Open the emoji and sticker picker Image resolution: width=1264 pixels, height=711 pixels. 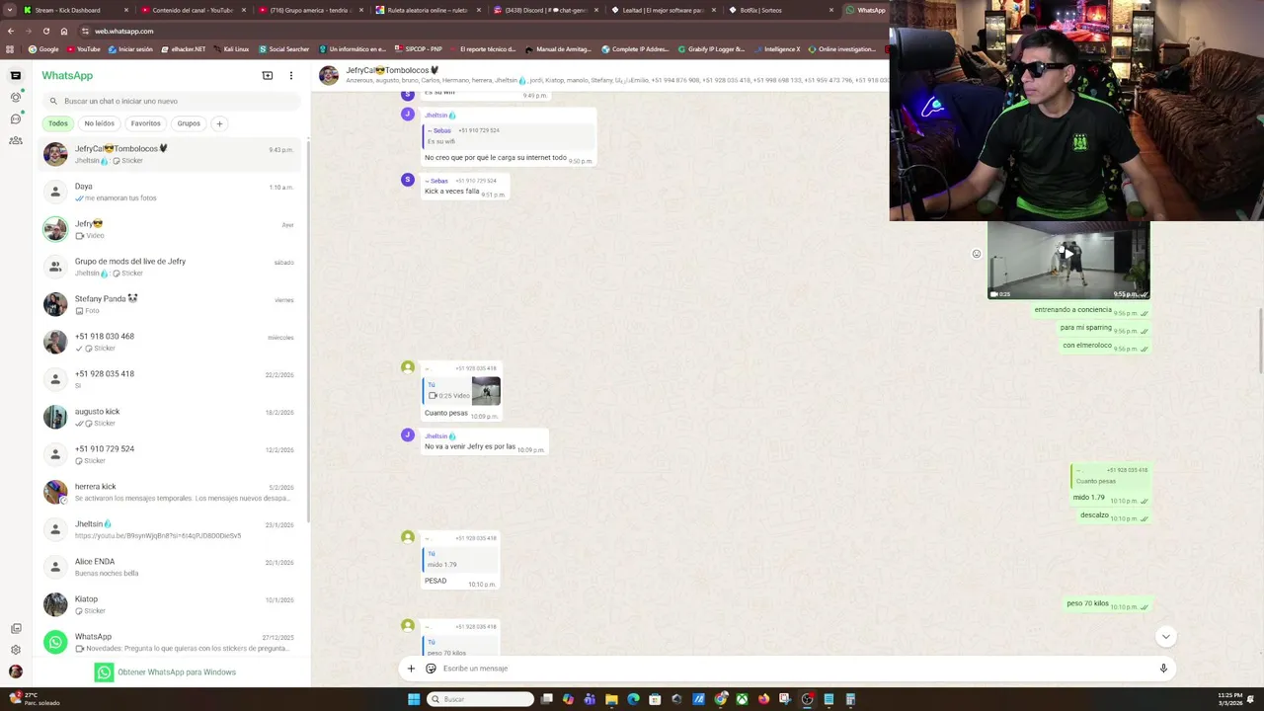431,669
